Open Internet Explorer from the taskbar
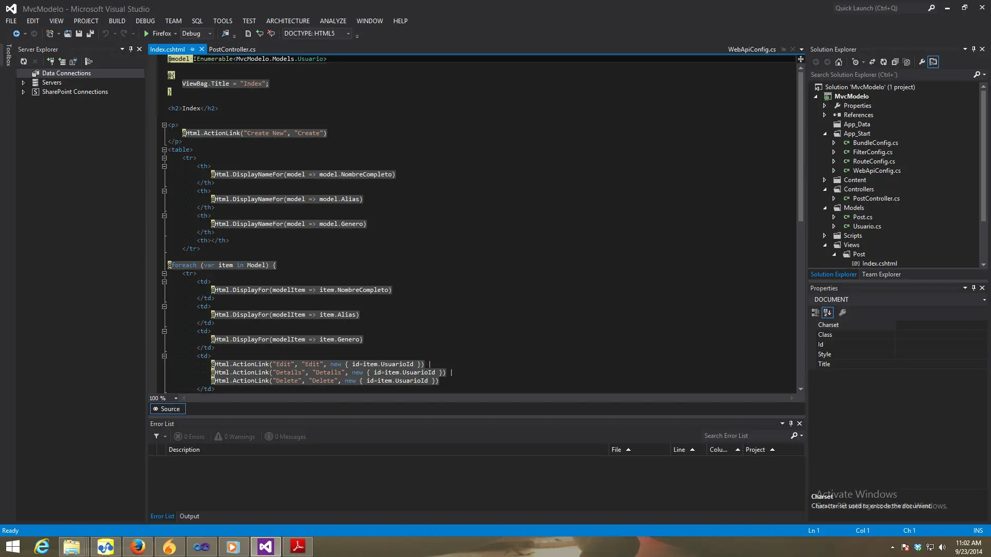This screenshot has width=991, height=557. coord(42,547)
